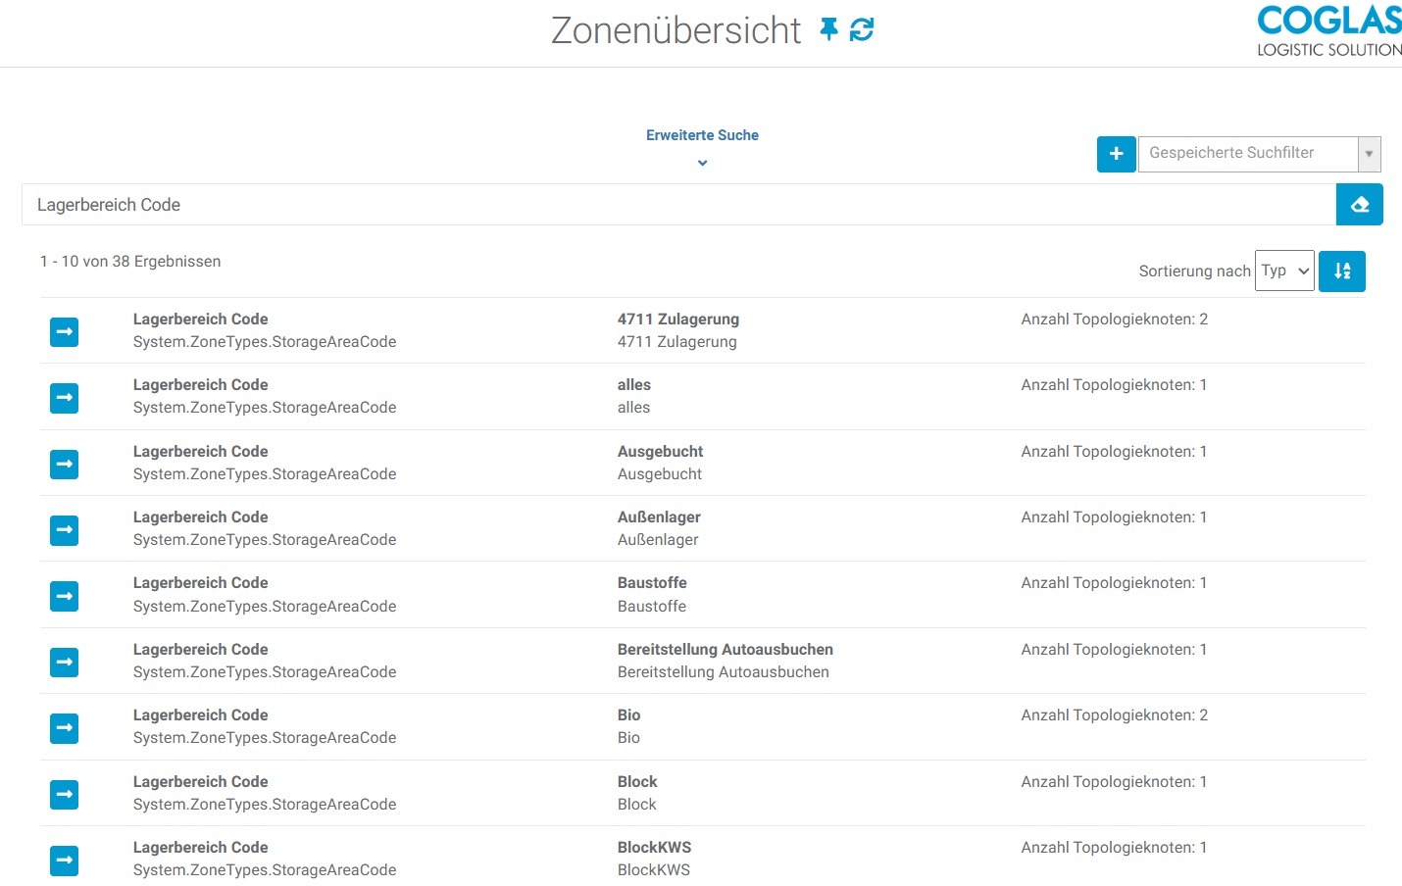1402x886 pixels.
Task: Click 'Anzahl Topologieknoten: 1' in the BlockKWS row
Action: (x=1114, y=848)
